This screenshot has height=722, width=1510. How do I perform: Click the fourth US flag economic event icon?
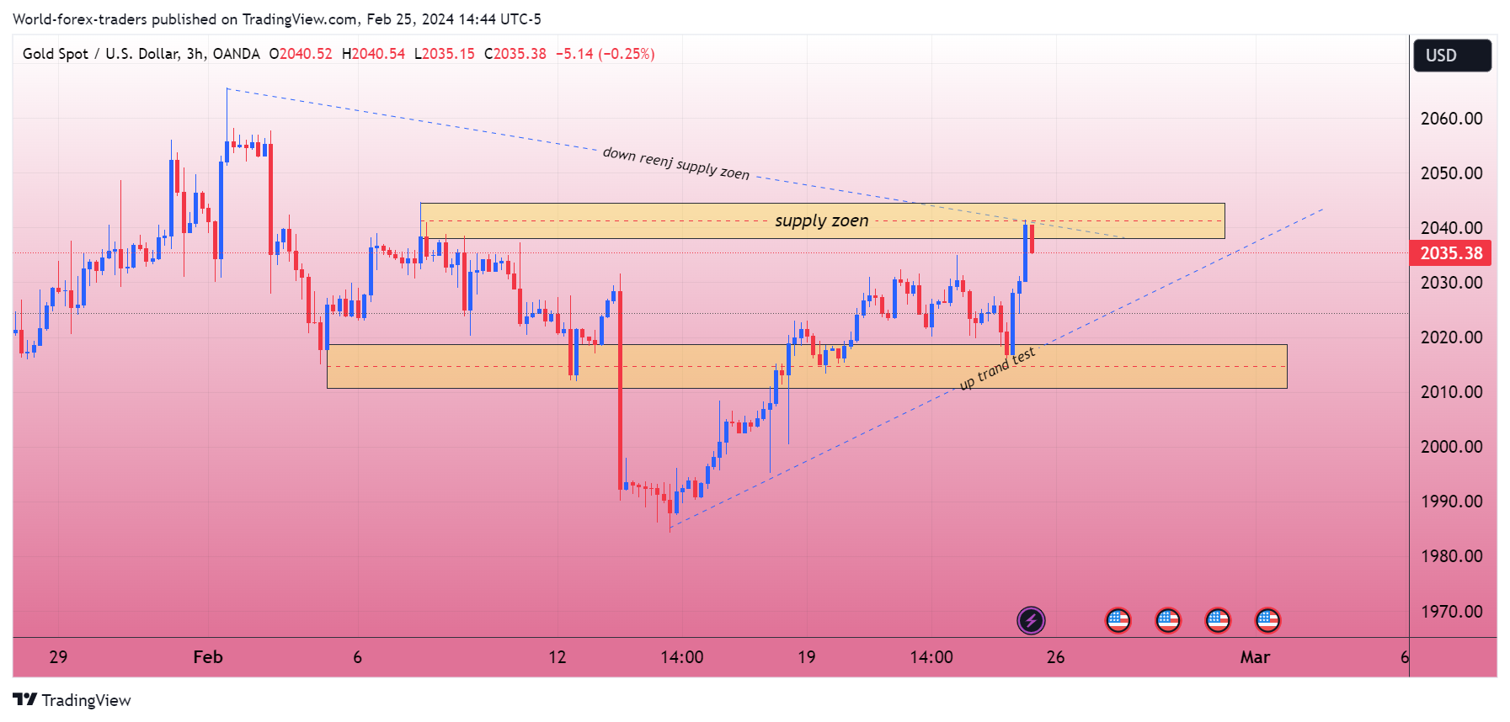point(1267,621)
